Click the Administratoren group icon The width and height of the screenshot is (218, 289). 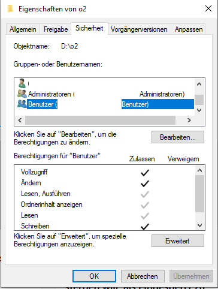(22, 94)
